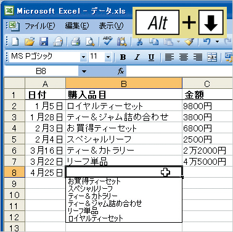Select row 8 header

pos(14,172)
